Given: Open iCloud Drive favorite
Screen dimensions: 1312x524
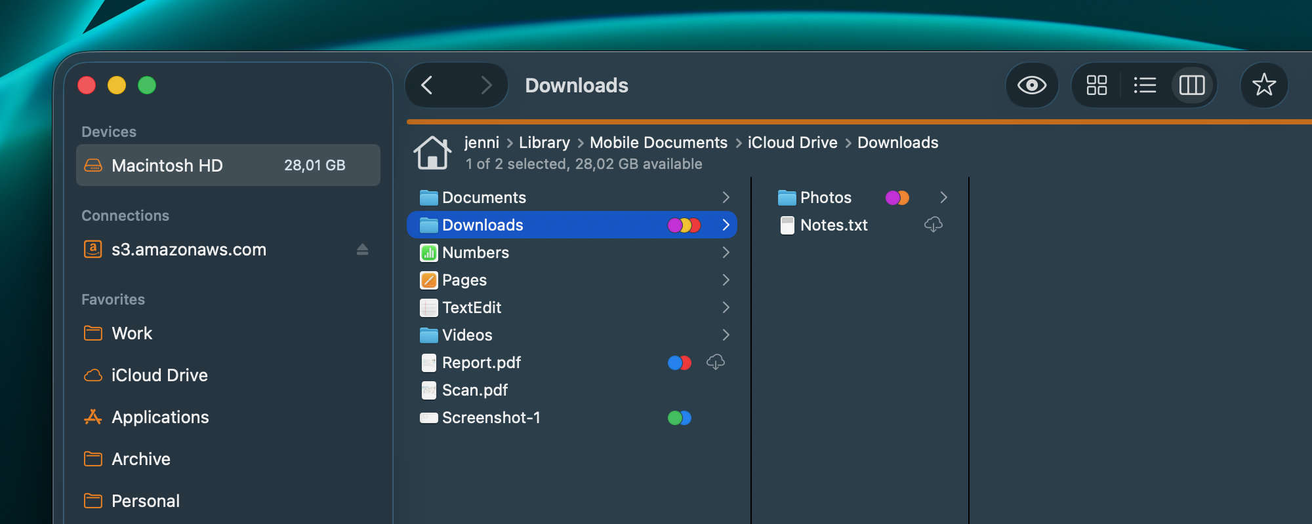Looking at the screenshot, I should tap(159, 375).
